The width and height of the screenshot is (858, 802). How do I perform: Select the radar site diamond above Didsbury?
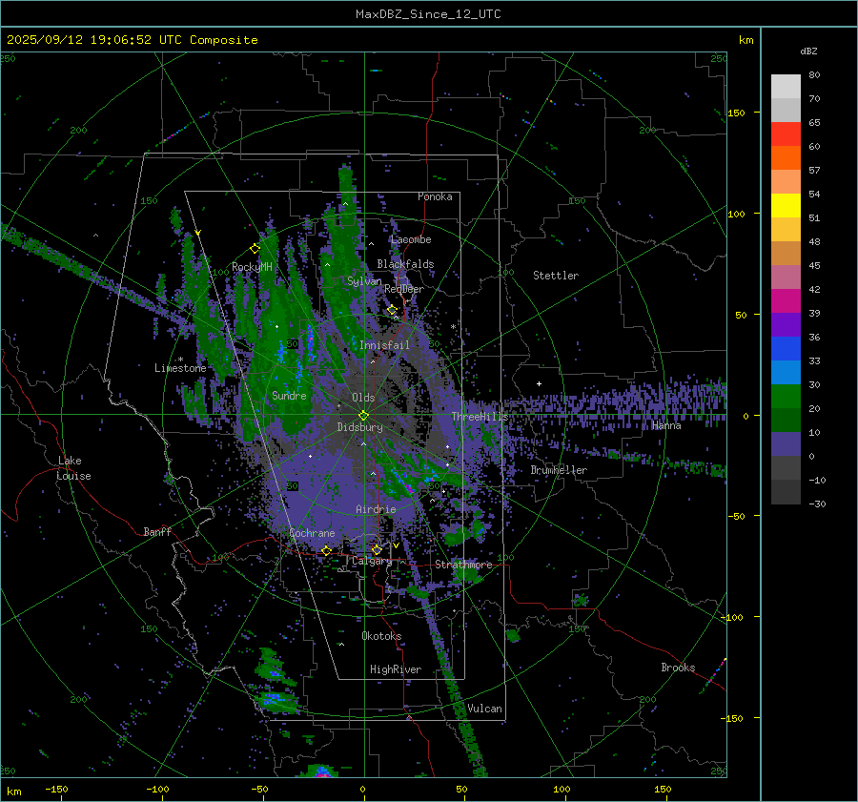pyautogui.click(x=363, y=415)
